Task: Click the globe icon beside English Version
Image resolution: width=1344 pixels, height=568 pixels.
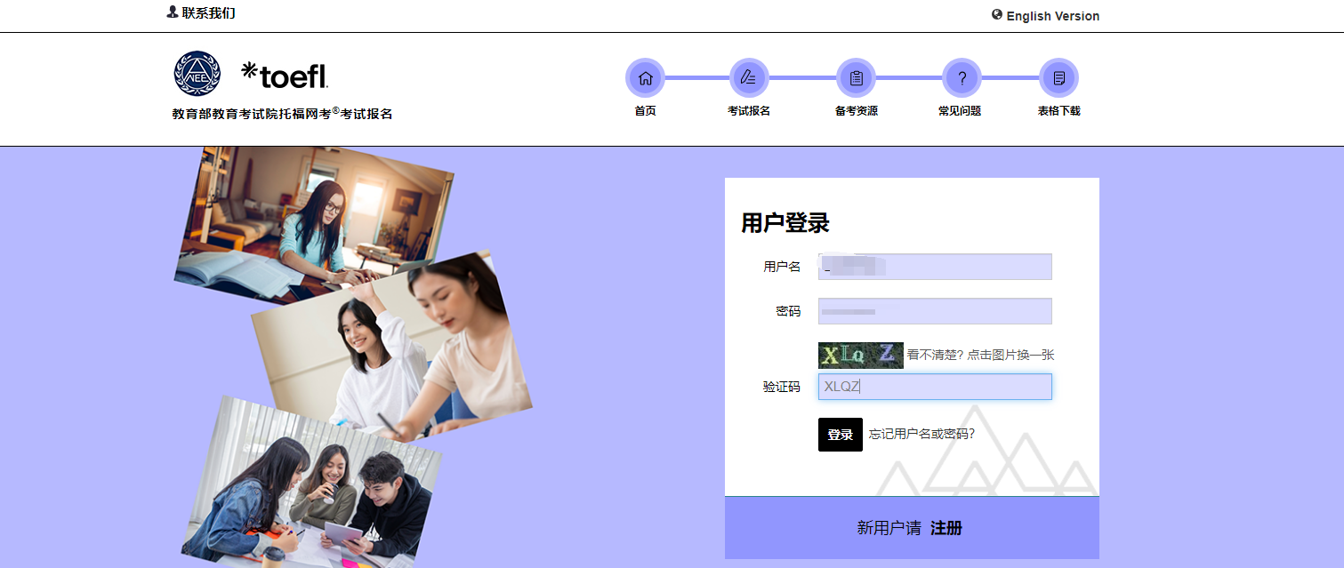Action: point(997,15)
